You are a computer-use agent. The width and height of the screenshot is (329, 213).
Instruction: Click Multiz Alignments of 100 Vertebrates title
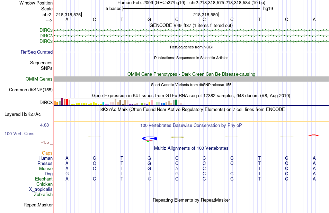(x=191, y=148)
